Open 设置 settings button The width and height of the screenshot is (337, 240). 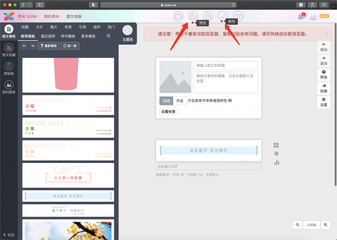pyautogui.click(x=324, y=102)
